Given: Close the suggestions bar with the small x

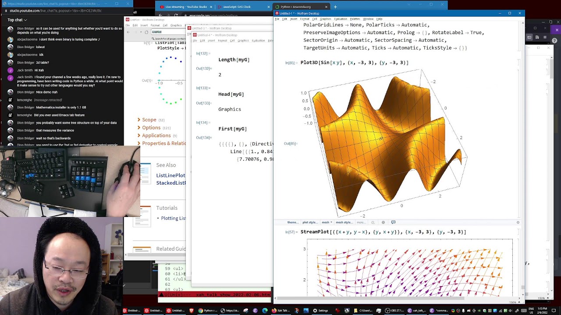Looking at the screenshot, I should pyautogui.click(x=518, y=222).
